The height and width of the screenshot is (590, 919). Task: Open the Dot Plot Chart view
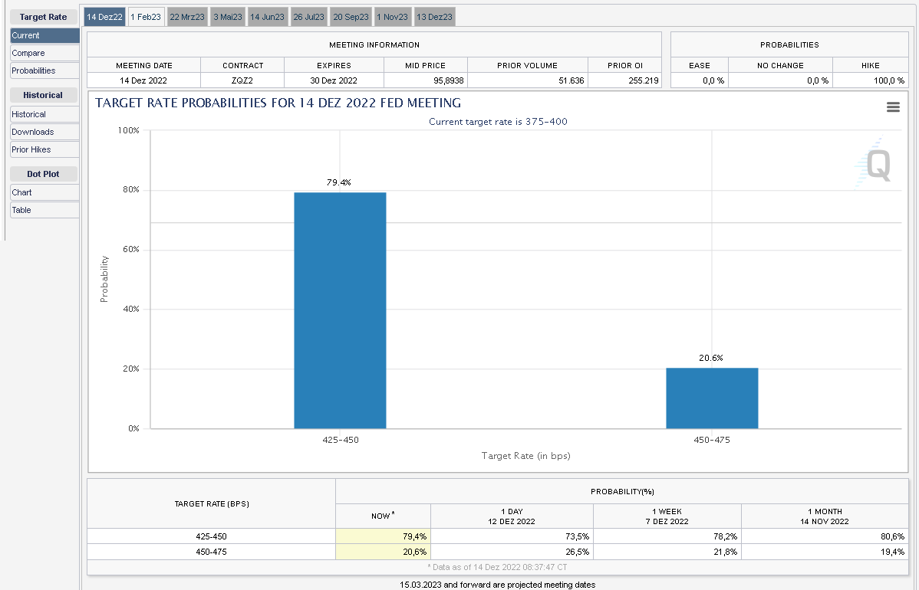click(x=42, y=192)
